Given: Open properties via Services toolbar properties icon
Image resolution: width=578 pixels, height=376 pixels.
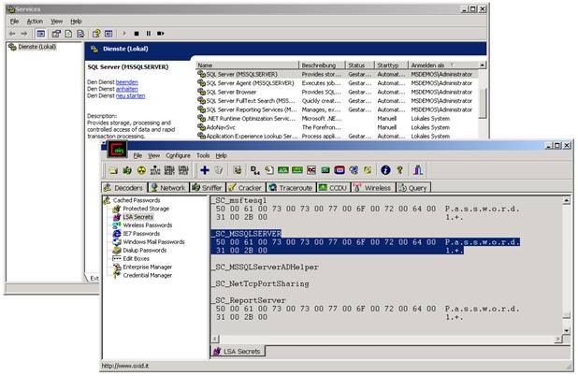Looking at the screenshot, I should point(56,34).
